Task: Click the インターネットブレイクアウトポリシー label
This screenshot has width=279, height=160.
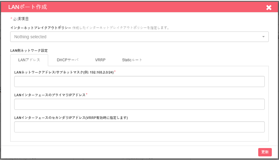Action: coord(41,28)
